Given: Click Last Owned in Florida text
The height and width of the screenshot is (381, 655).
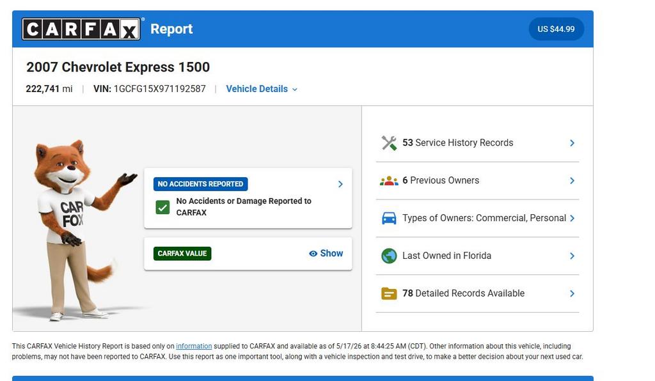Looking at the screenshot, I should point(446,256).
